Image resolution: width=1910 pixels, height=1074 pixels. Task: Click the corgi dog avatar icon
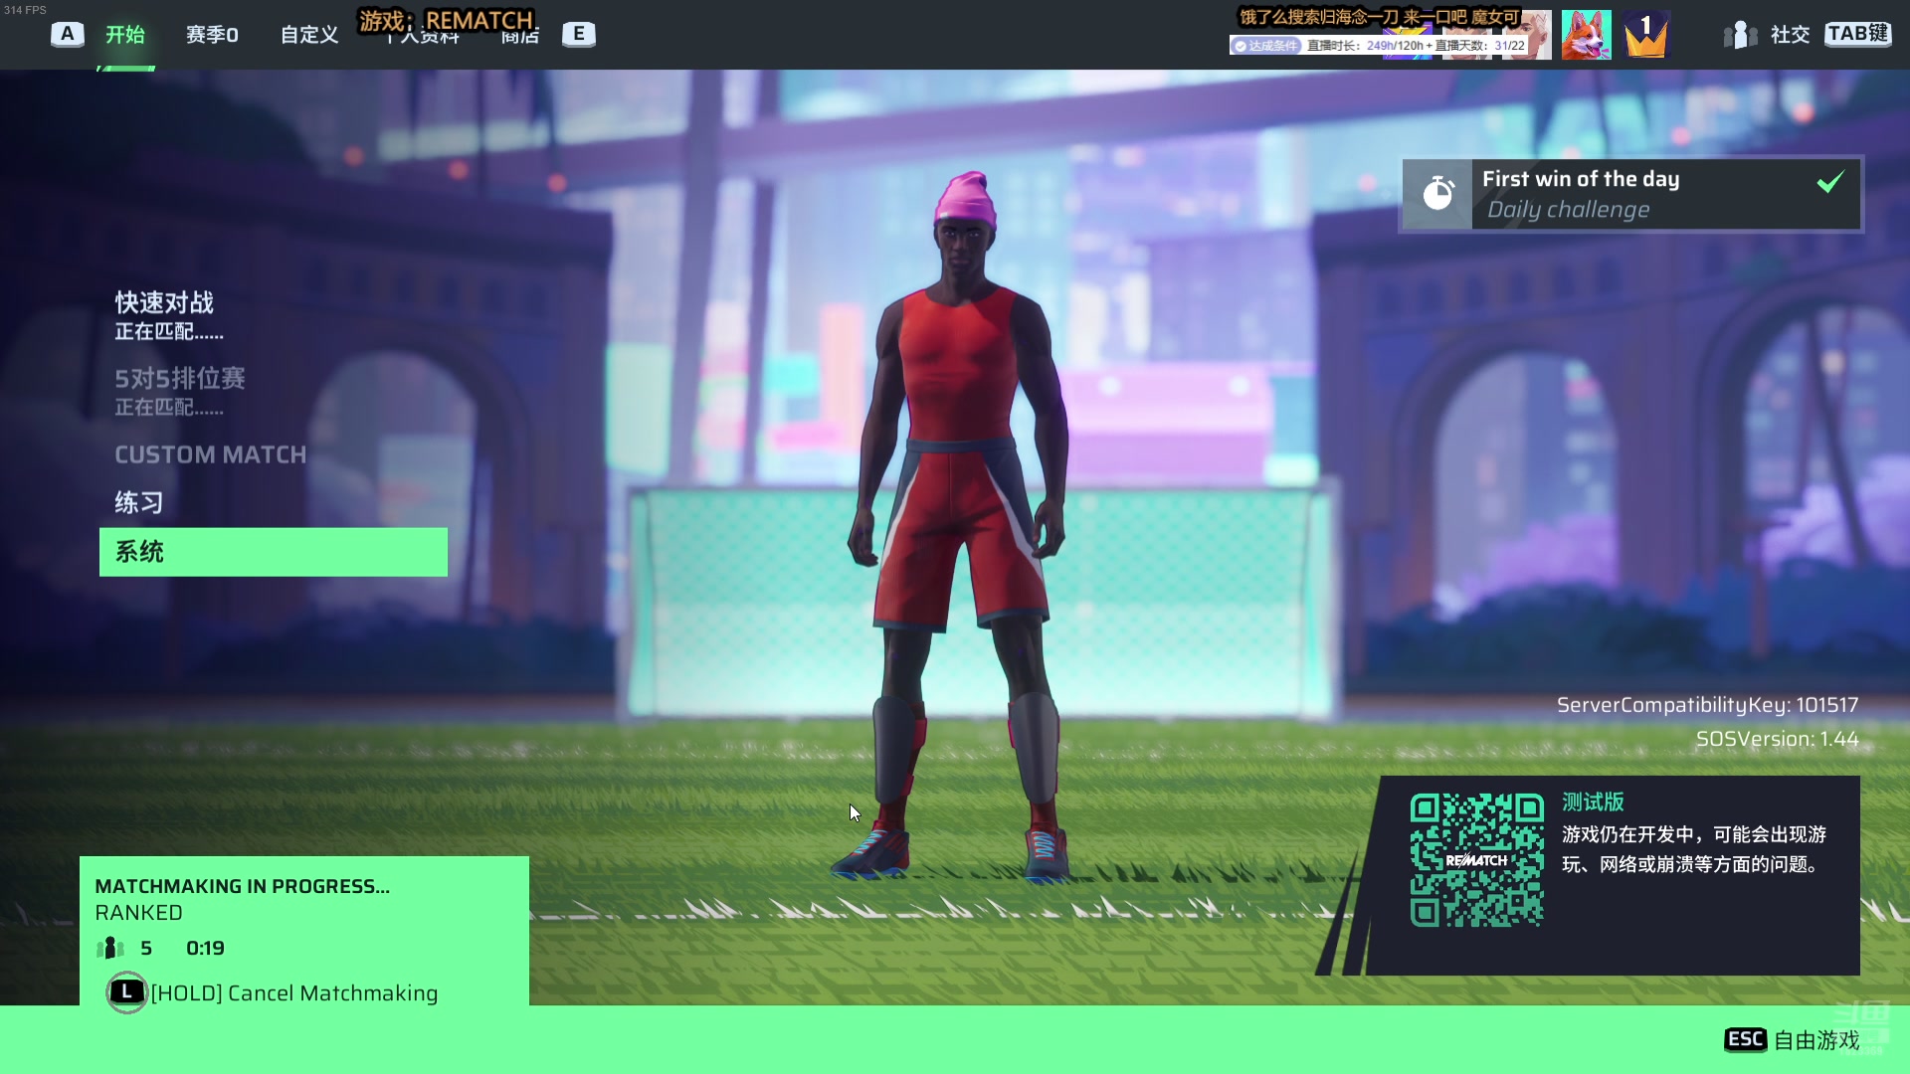(x=1586, y=35)
